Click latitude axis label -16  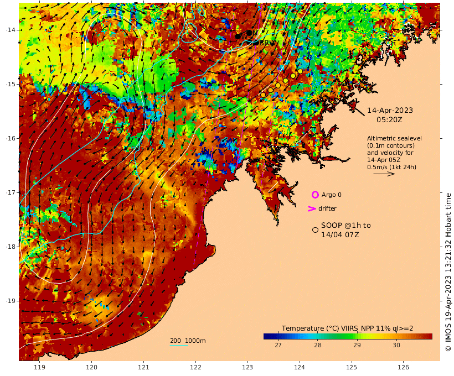tap(11, 138)
